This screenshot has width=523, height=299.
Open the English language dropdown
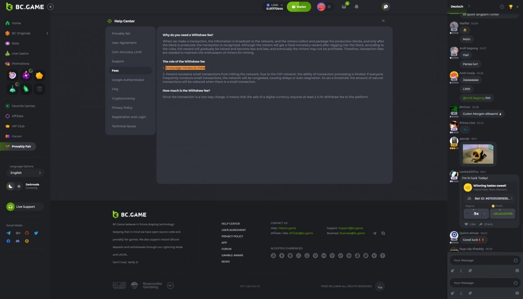[25, 173]
